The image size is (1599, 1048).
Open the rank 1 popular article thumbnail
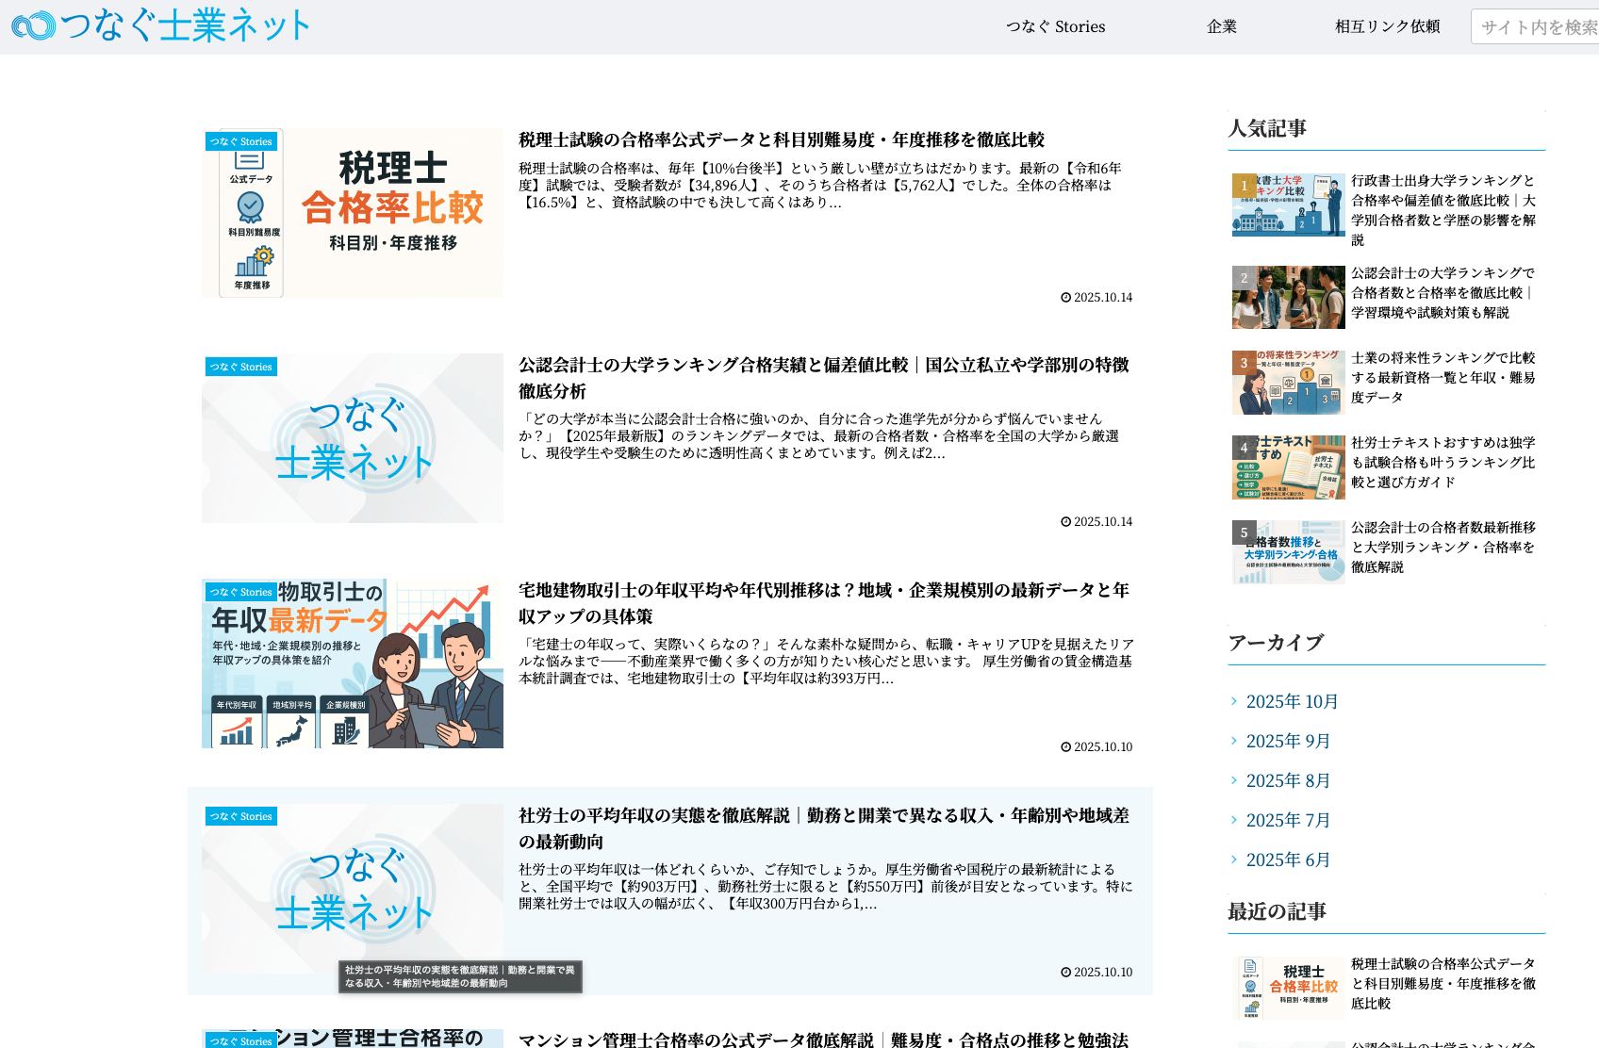(x=1288, y=205)
